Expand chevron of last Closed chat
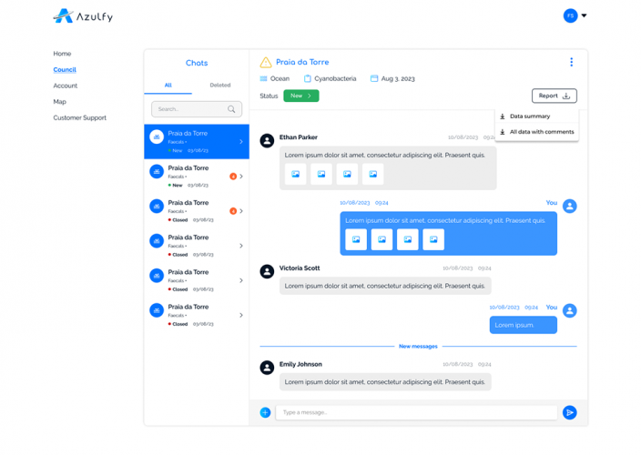This screenshot has height=455, width=641. (x=241, y=315)
